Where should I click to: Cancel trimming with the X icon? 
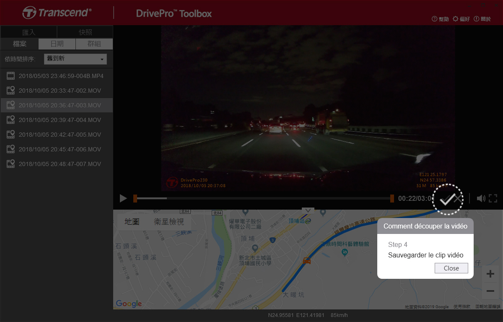(x=458, y=199)
